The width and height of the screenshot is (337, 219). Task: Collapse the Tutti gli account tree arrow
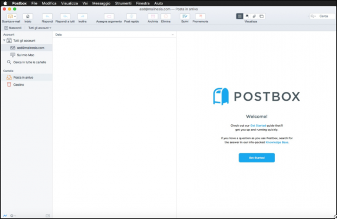point(4,40)
